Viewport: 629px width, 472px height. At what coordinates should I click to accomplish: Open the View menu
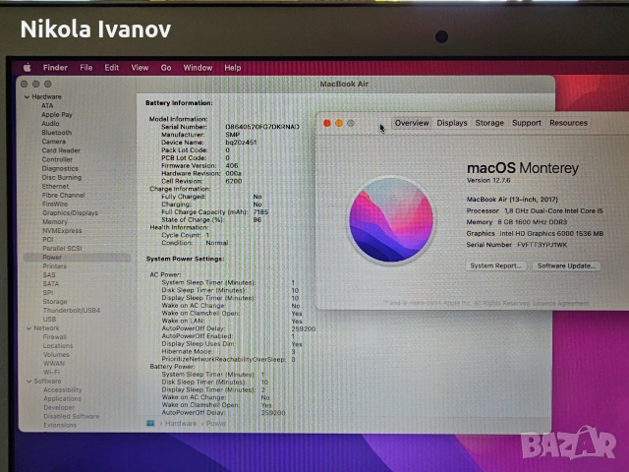[140, 68]
